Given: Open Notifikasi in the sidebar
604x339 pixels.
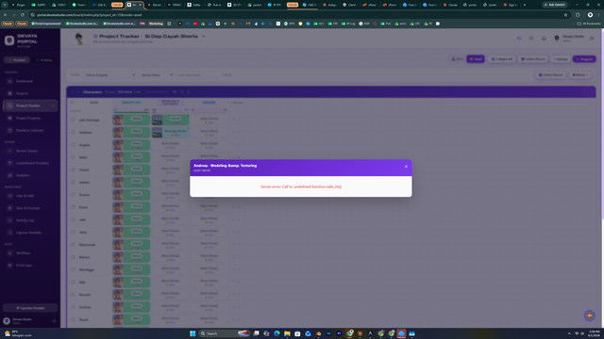Looking at the screenshot, I should coord(30,253).
